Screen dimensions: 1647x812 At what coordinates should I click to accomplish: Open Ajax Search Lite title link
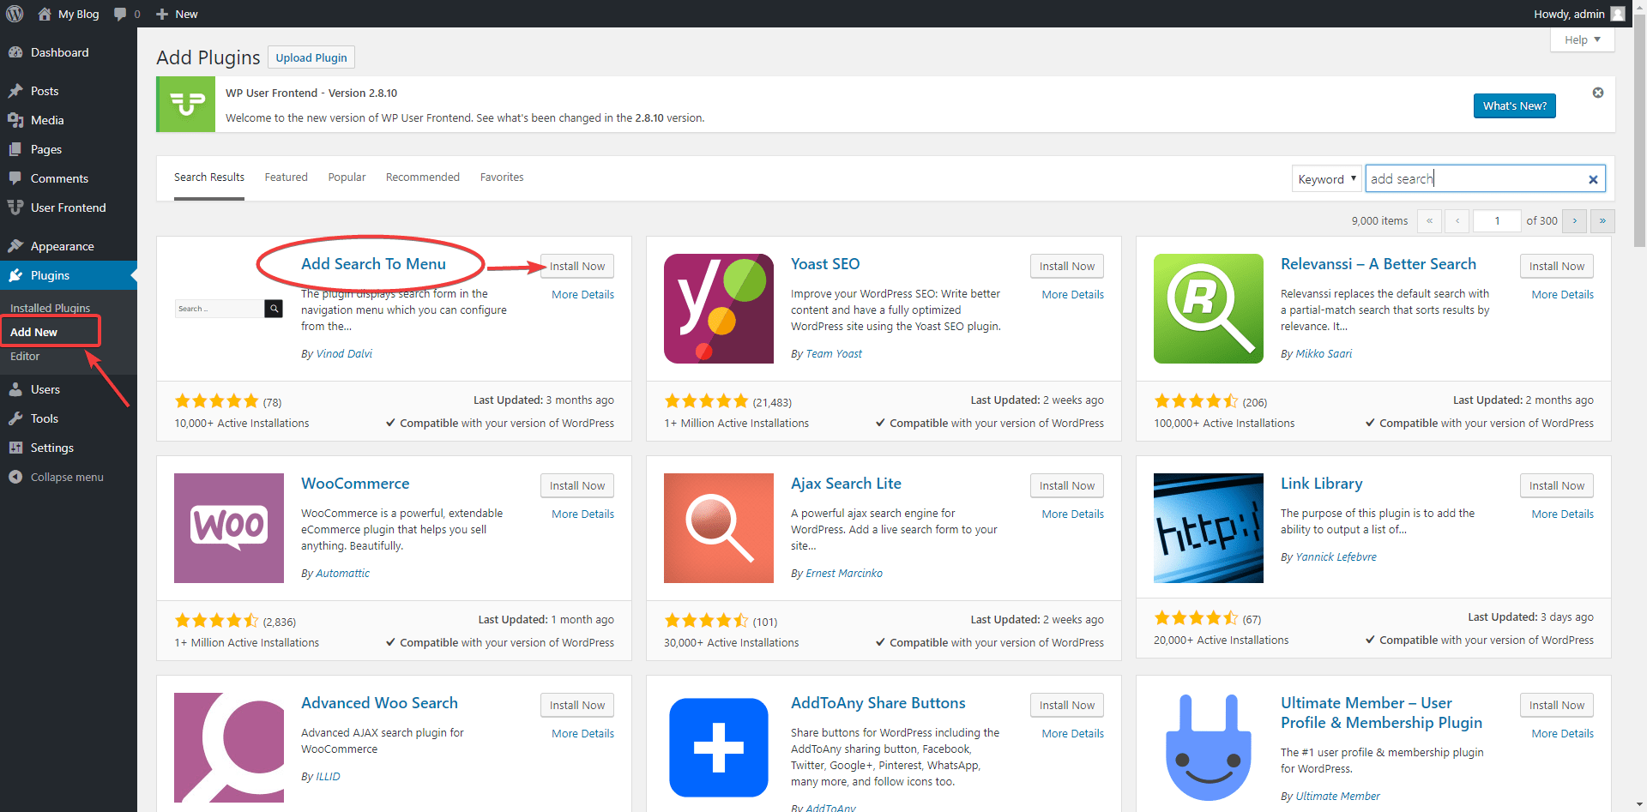[x=846, y=484]
